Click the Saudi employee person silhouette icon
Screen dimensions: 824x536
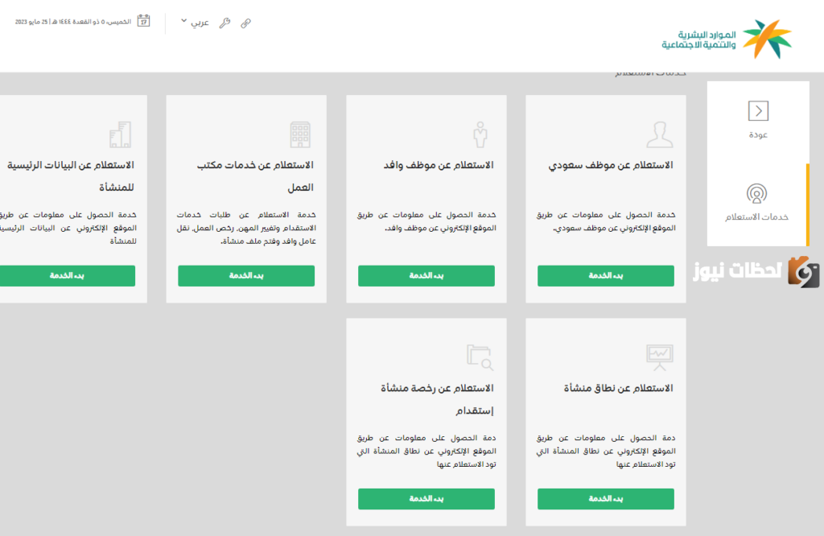pos(660,134)
